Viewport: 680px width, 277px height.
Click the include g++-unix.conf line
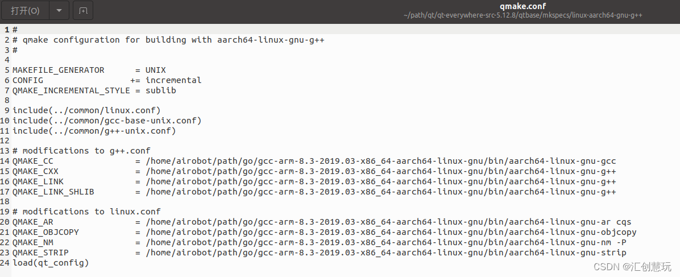94,131
